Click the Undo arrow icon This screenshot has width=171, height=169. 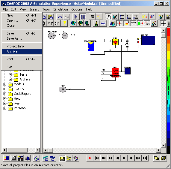(x=60, y=17)
